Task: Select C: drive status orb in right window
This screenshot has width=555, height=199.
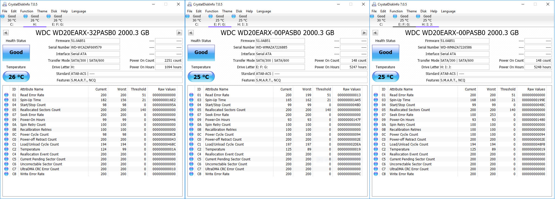Action: point(372,16)
